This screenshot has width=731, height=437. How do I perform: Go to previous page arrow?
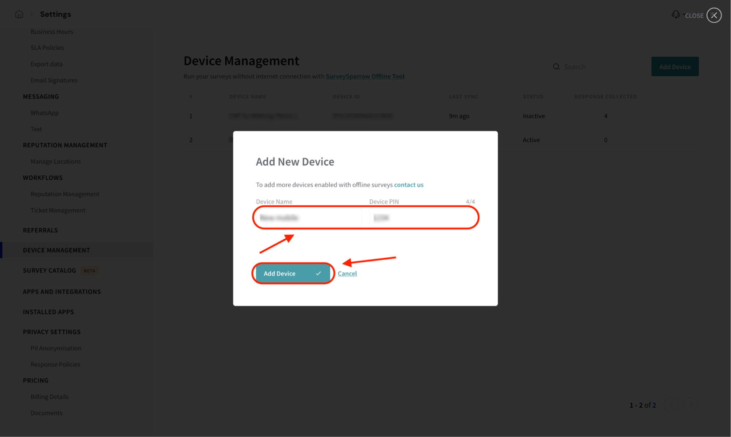[x=671, y=405]
